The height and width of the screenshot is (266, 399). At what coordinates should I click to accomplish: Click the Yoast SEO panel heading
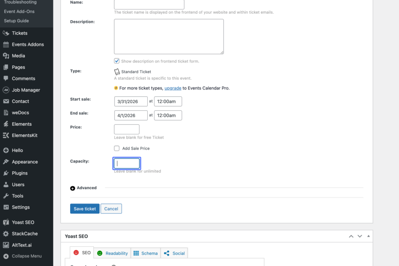coord(76,236)
